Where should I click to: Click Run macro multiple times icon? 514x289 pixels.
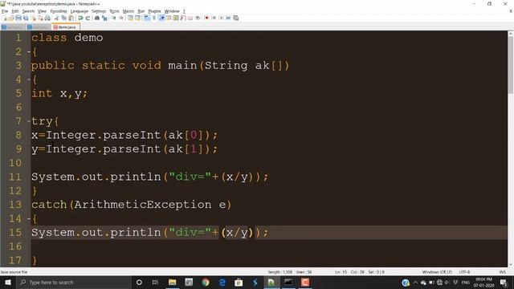point(228,18)
